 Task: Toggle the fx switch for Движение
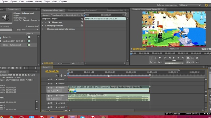tap(45, 22)
